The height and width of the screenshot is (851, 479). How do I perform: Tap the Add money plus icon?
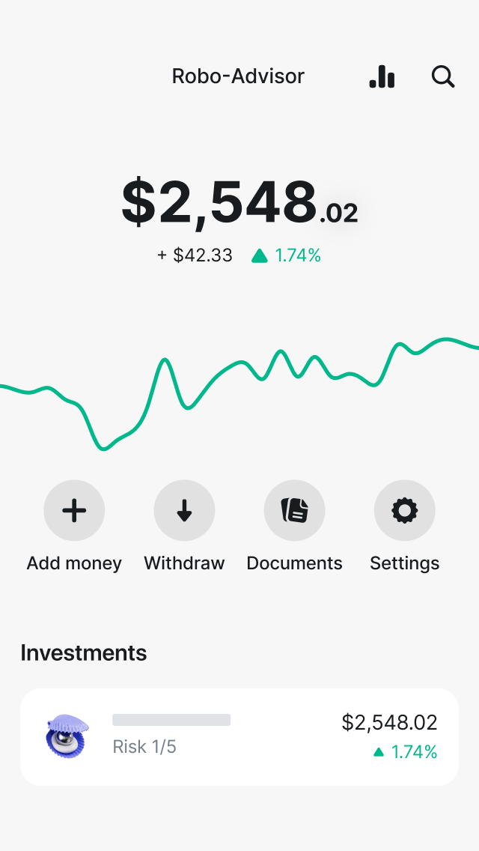[x=74, y=510]
